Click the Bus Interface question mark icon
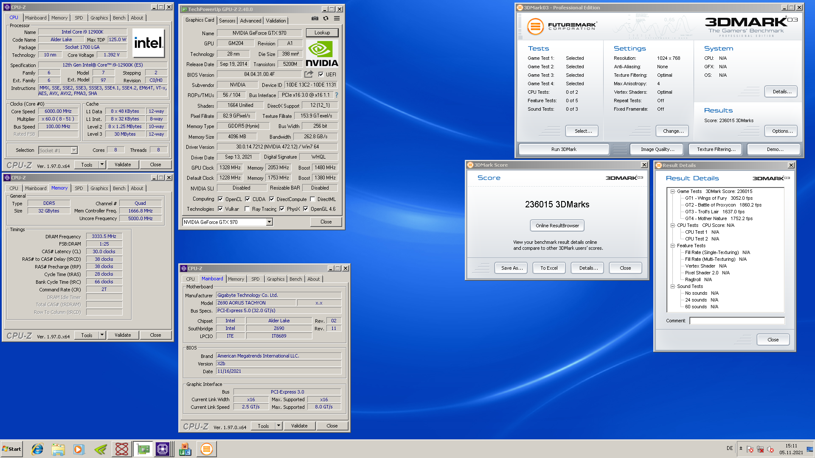The width and height of the screenshot is (815, 458). (337, 95)
